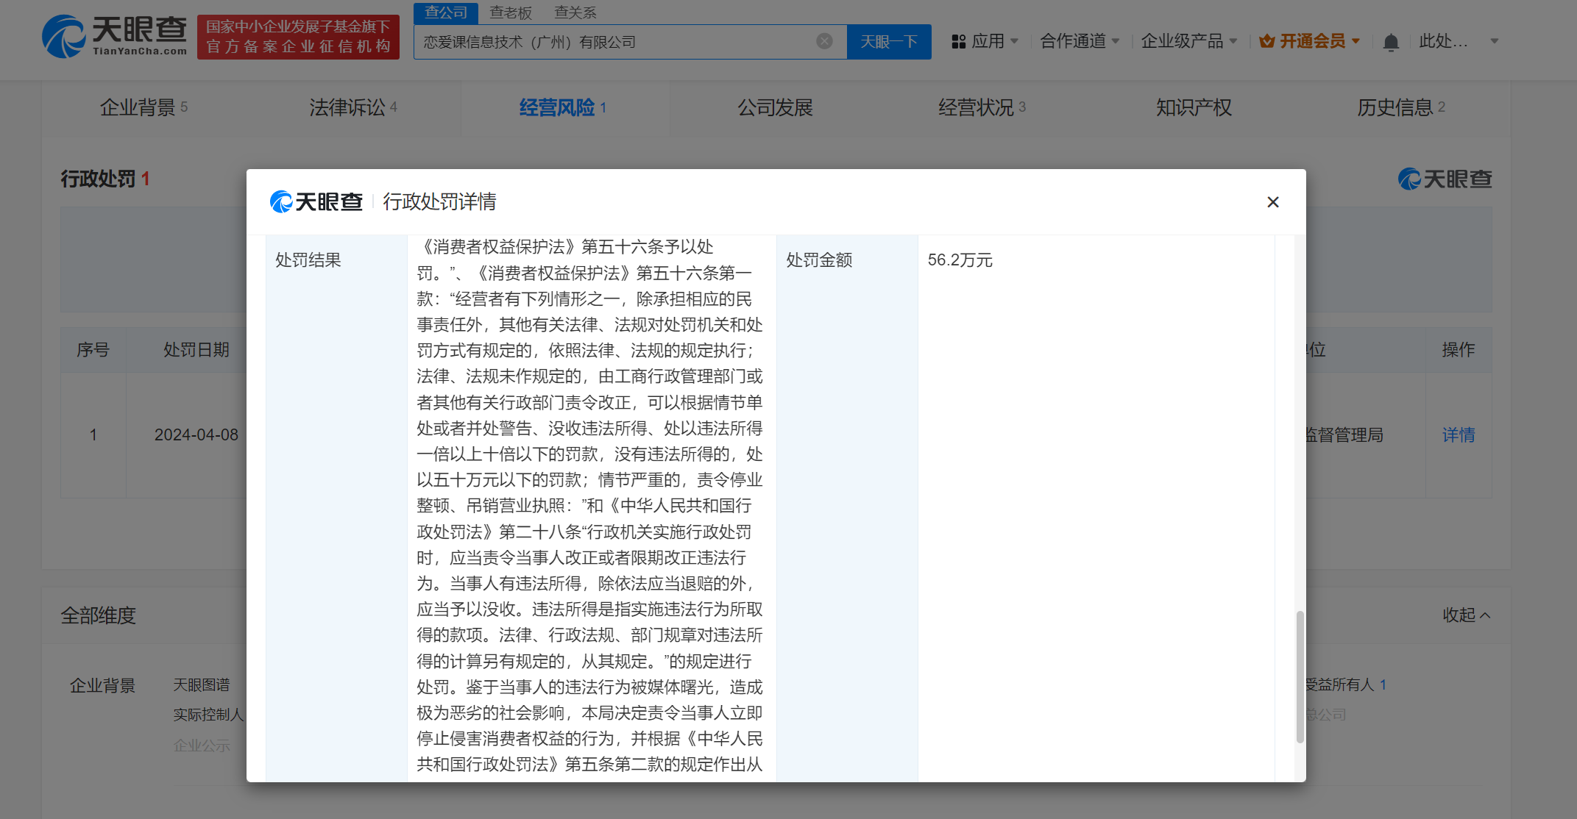Click the 应用 grid icon
1577x819 pixels.
(958, 42)
